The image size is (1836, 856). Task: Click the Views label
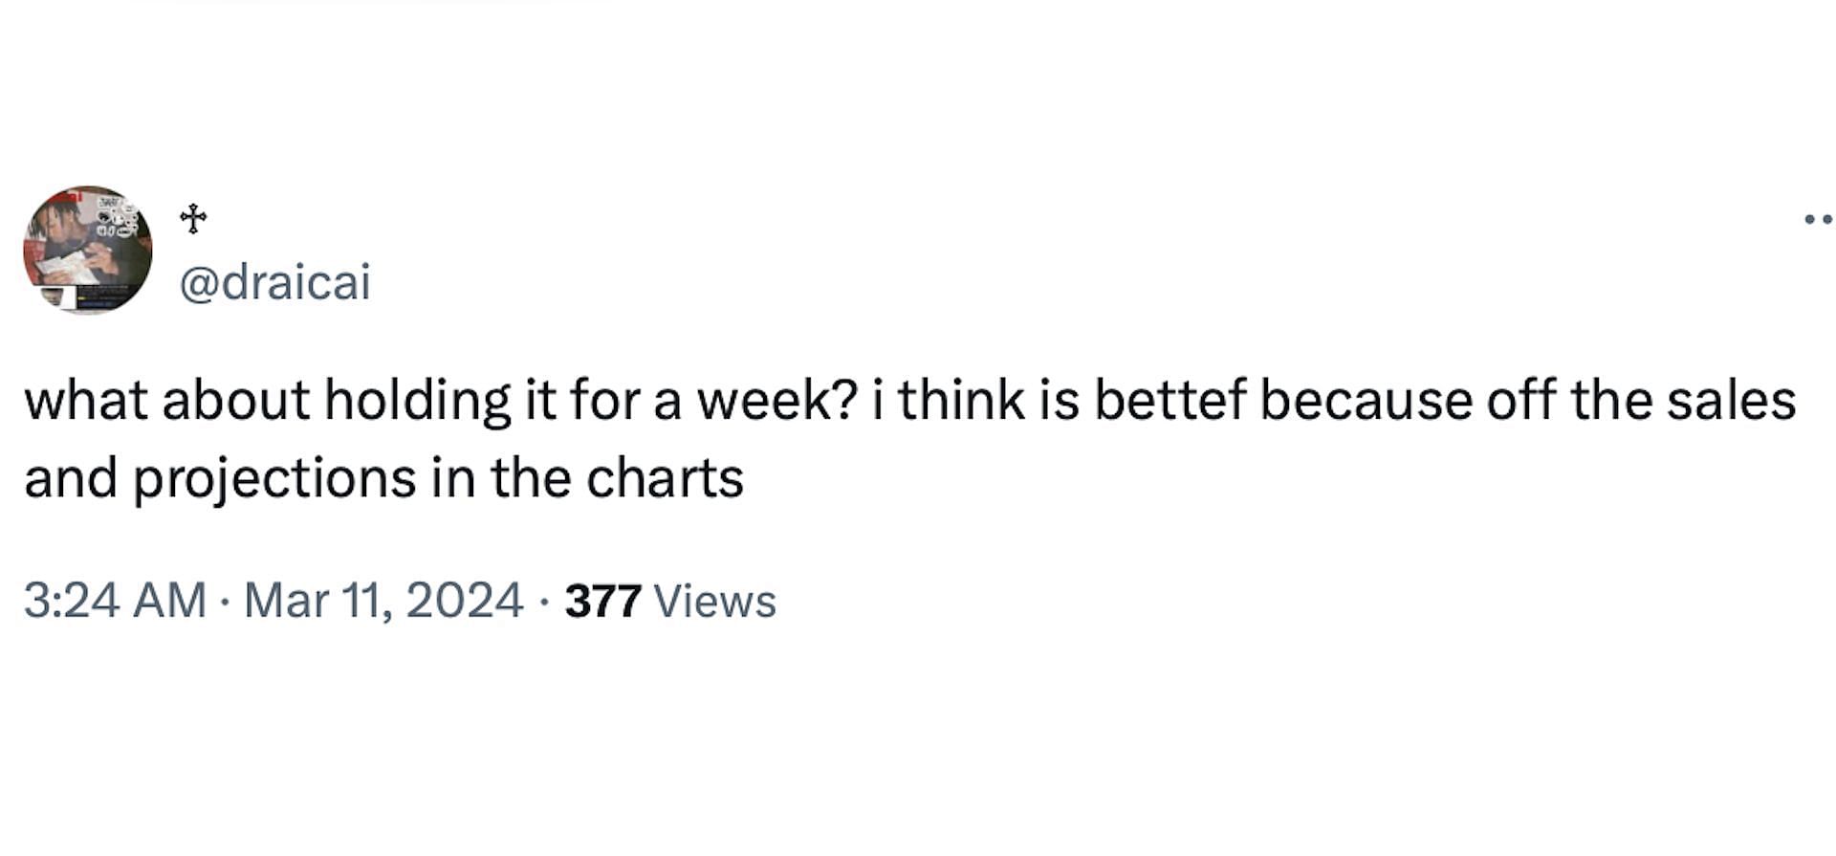coord(715,602)
